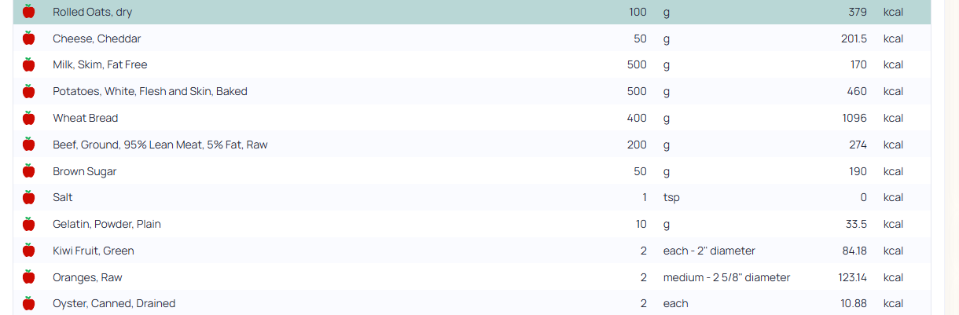Change the tsp unit for Salt
This screenshot has width=959, height=315.
(671, 197)
